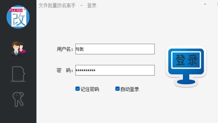Click the blue monitor 登录 button
Screen dimensions: 218x123
(186, 66)
